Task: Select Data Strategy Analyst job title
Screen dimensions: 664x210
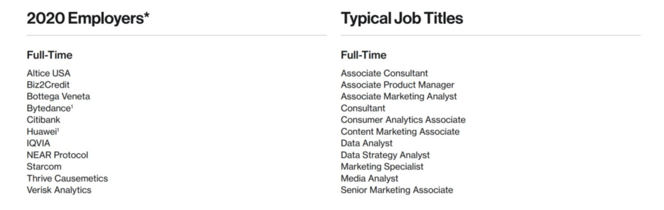Action: [x=385, y=155]
